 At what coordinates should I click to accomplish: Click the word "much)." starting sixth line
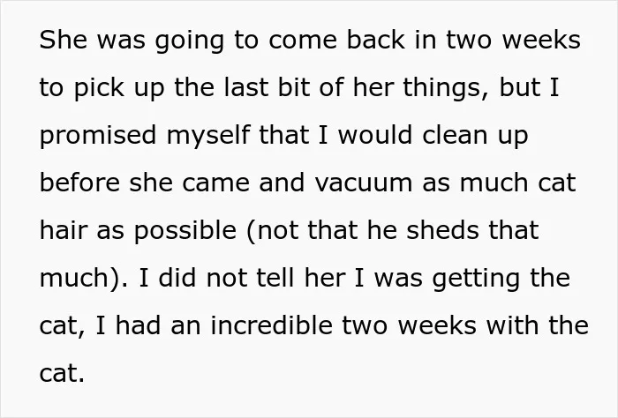click(x=84, y=278)
